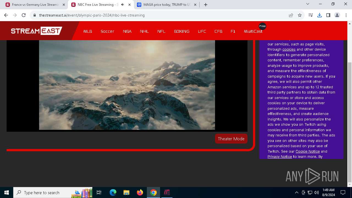Open the Privacy Notice link

(280, 157)
